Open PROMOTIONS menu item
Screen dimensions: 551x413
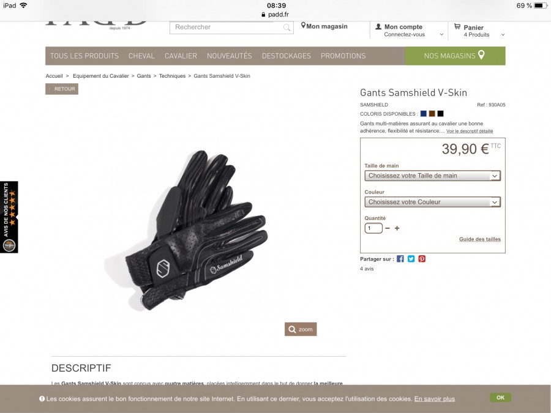343,56
